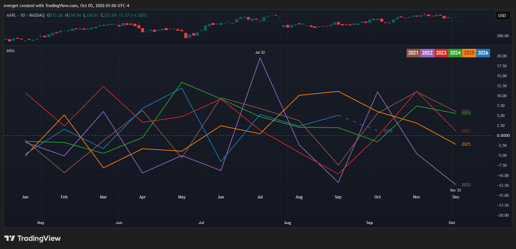Click the Nov month label

click(x=416, y=197)
